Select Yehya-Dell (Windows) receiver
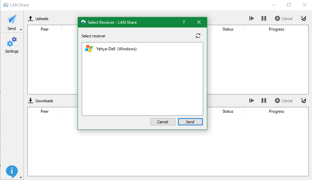The image size is (312, 180). click(x=142, y=49)
